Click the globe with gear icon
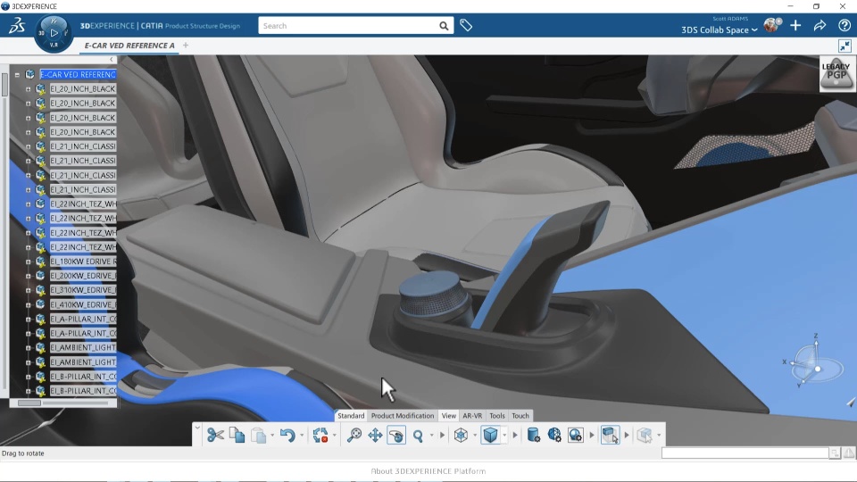 tap(554, 435)
